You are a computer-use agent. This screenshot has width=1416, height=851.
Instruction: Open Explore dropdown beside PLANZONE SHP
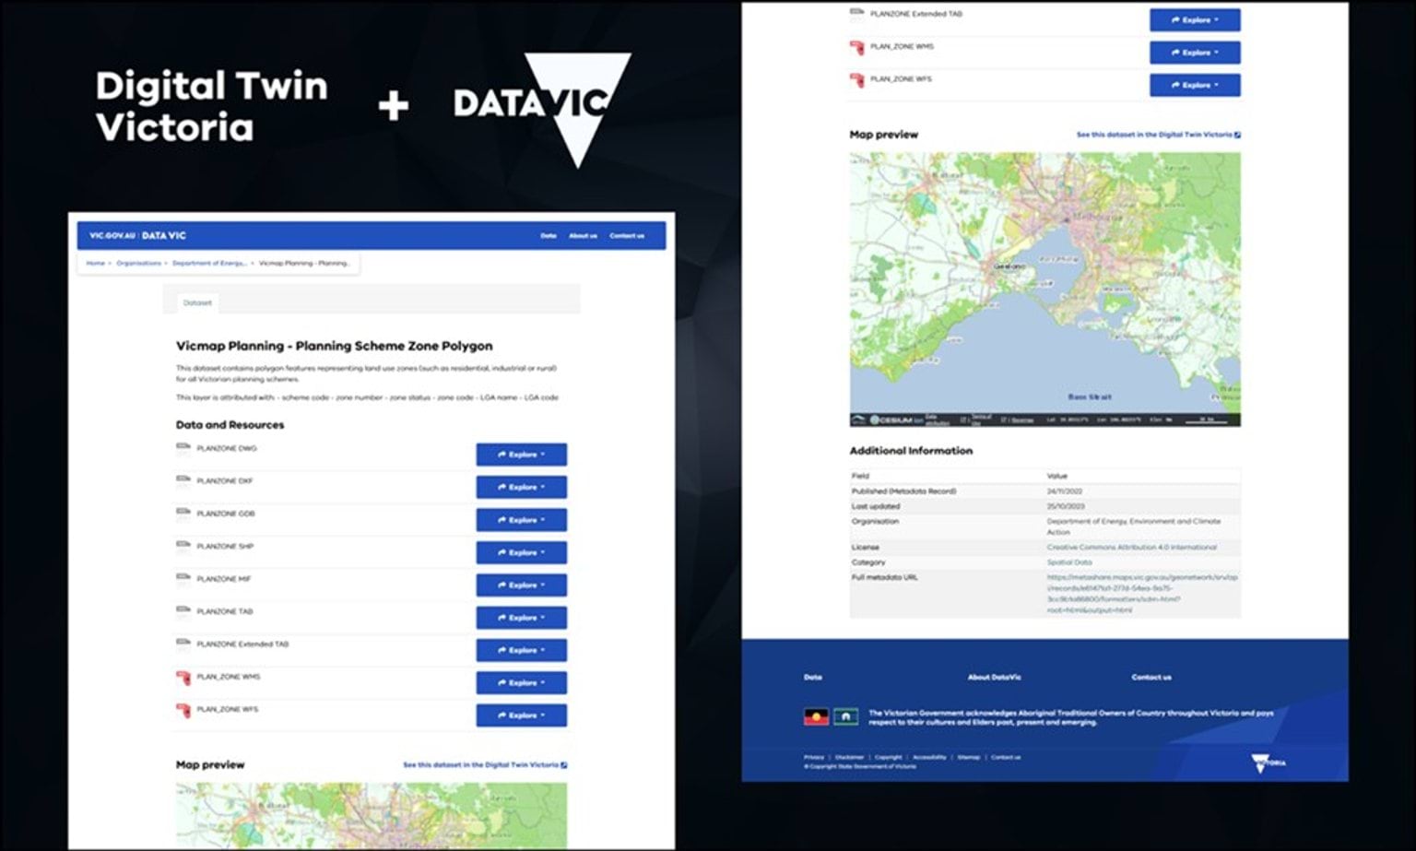pyautogui.click(x=521, y=552)
